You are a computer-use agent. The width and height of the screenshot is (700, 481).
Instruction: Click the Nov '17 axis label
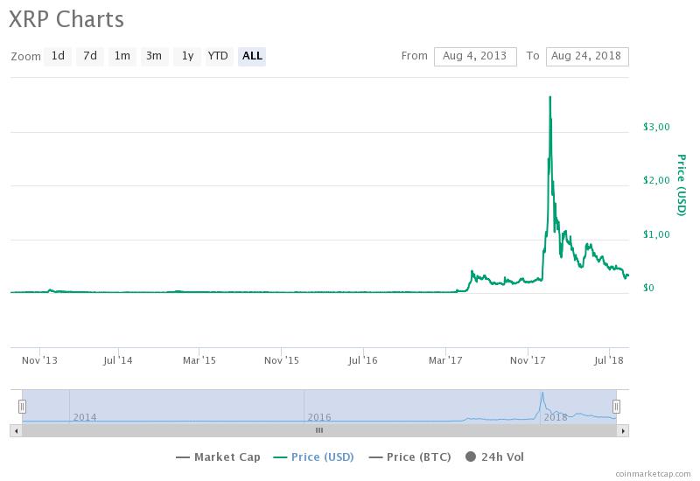coord(528,360)
